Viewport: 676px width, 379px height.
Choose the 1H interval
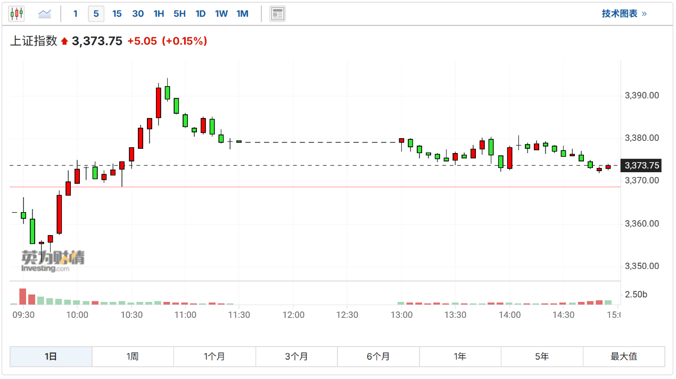click(x=159, y=14)
